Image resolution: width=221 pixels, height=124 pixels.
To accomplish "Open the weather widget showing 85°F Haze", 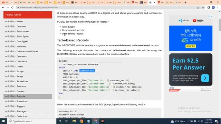I will [x=177, y=121].
